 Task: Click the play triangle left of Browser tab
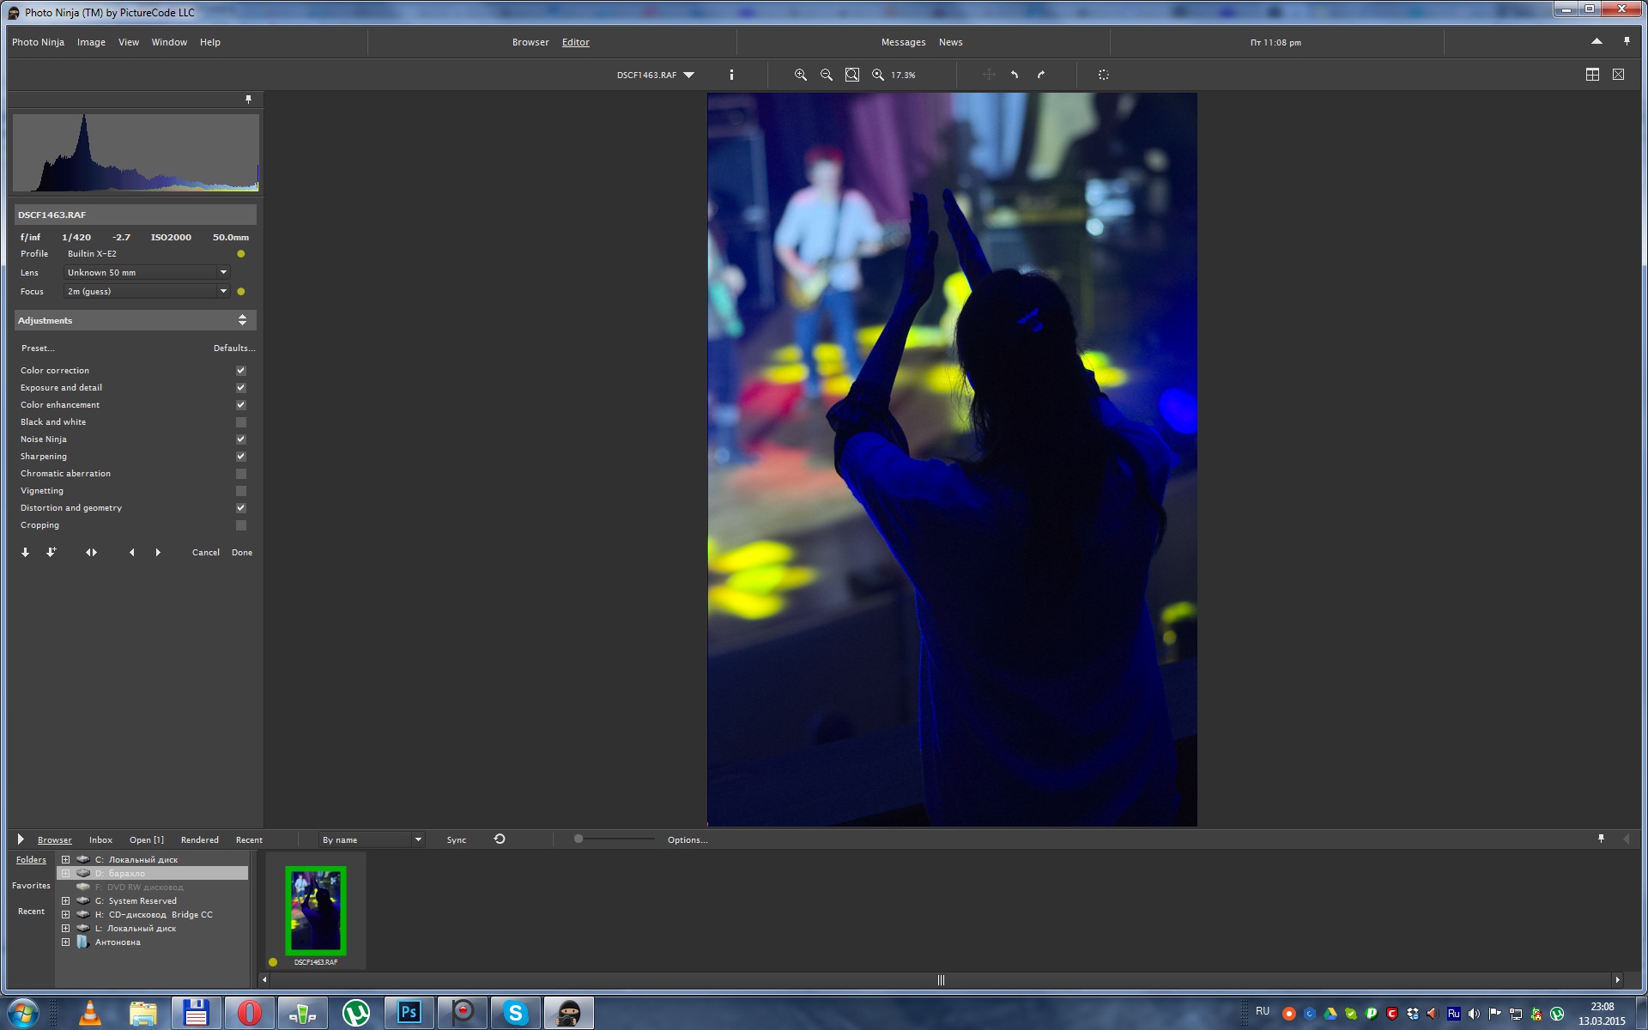[21, 839]
